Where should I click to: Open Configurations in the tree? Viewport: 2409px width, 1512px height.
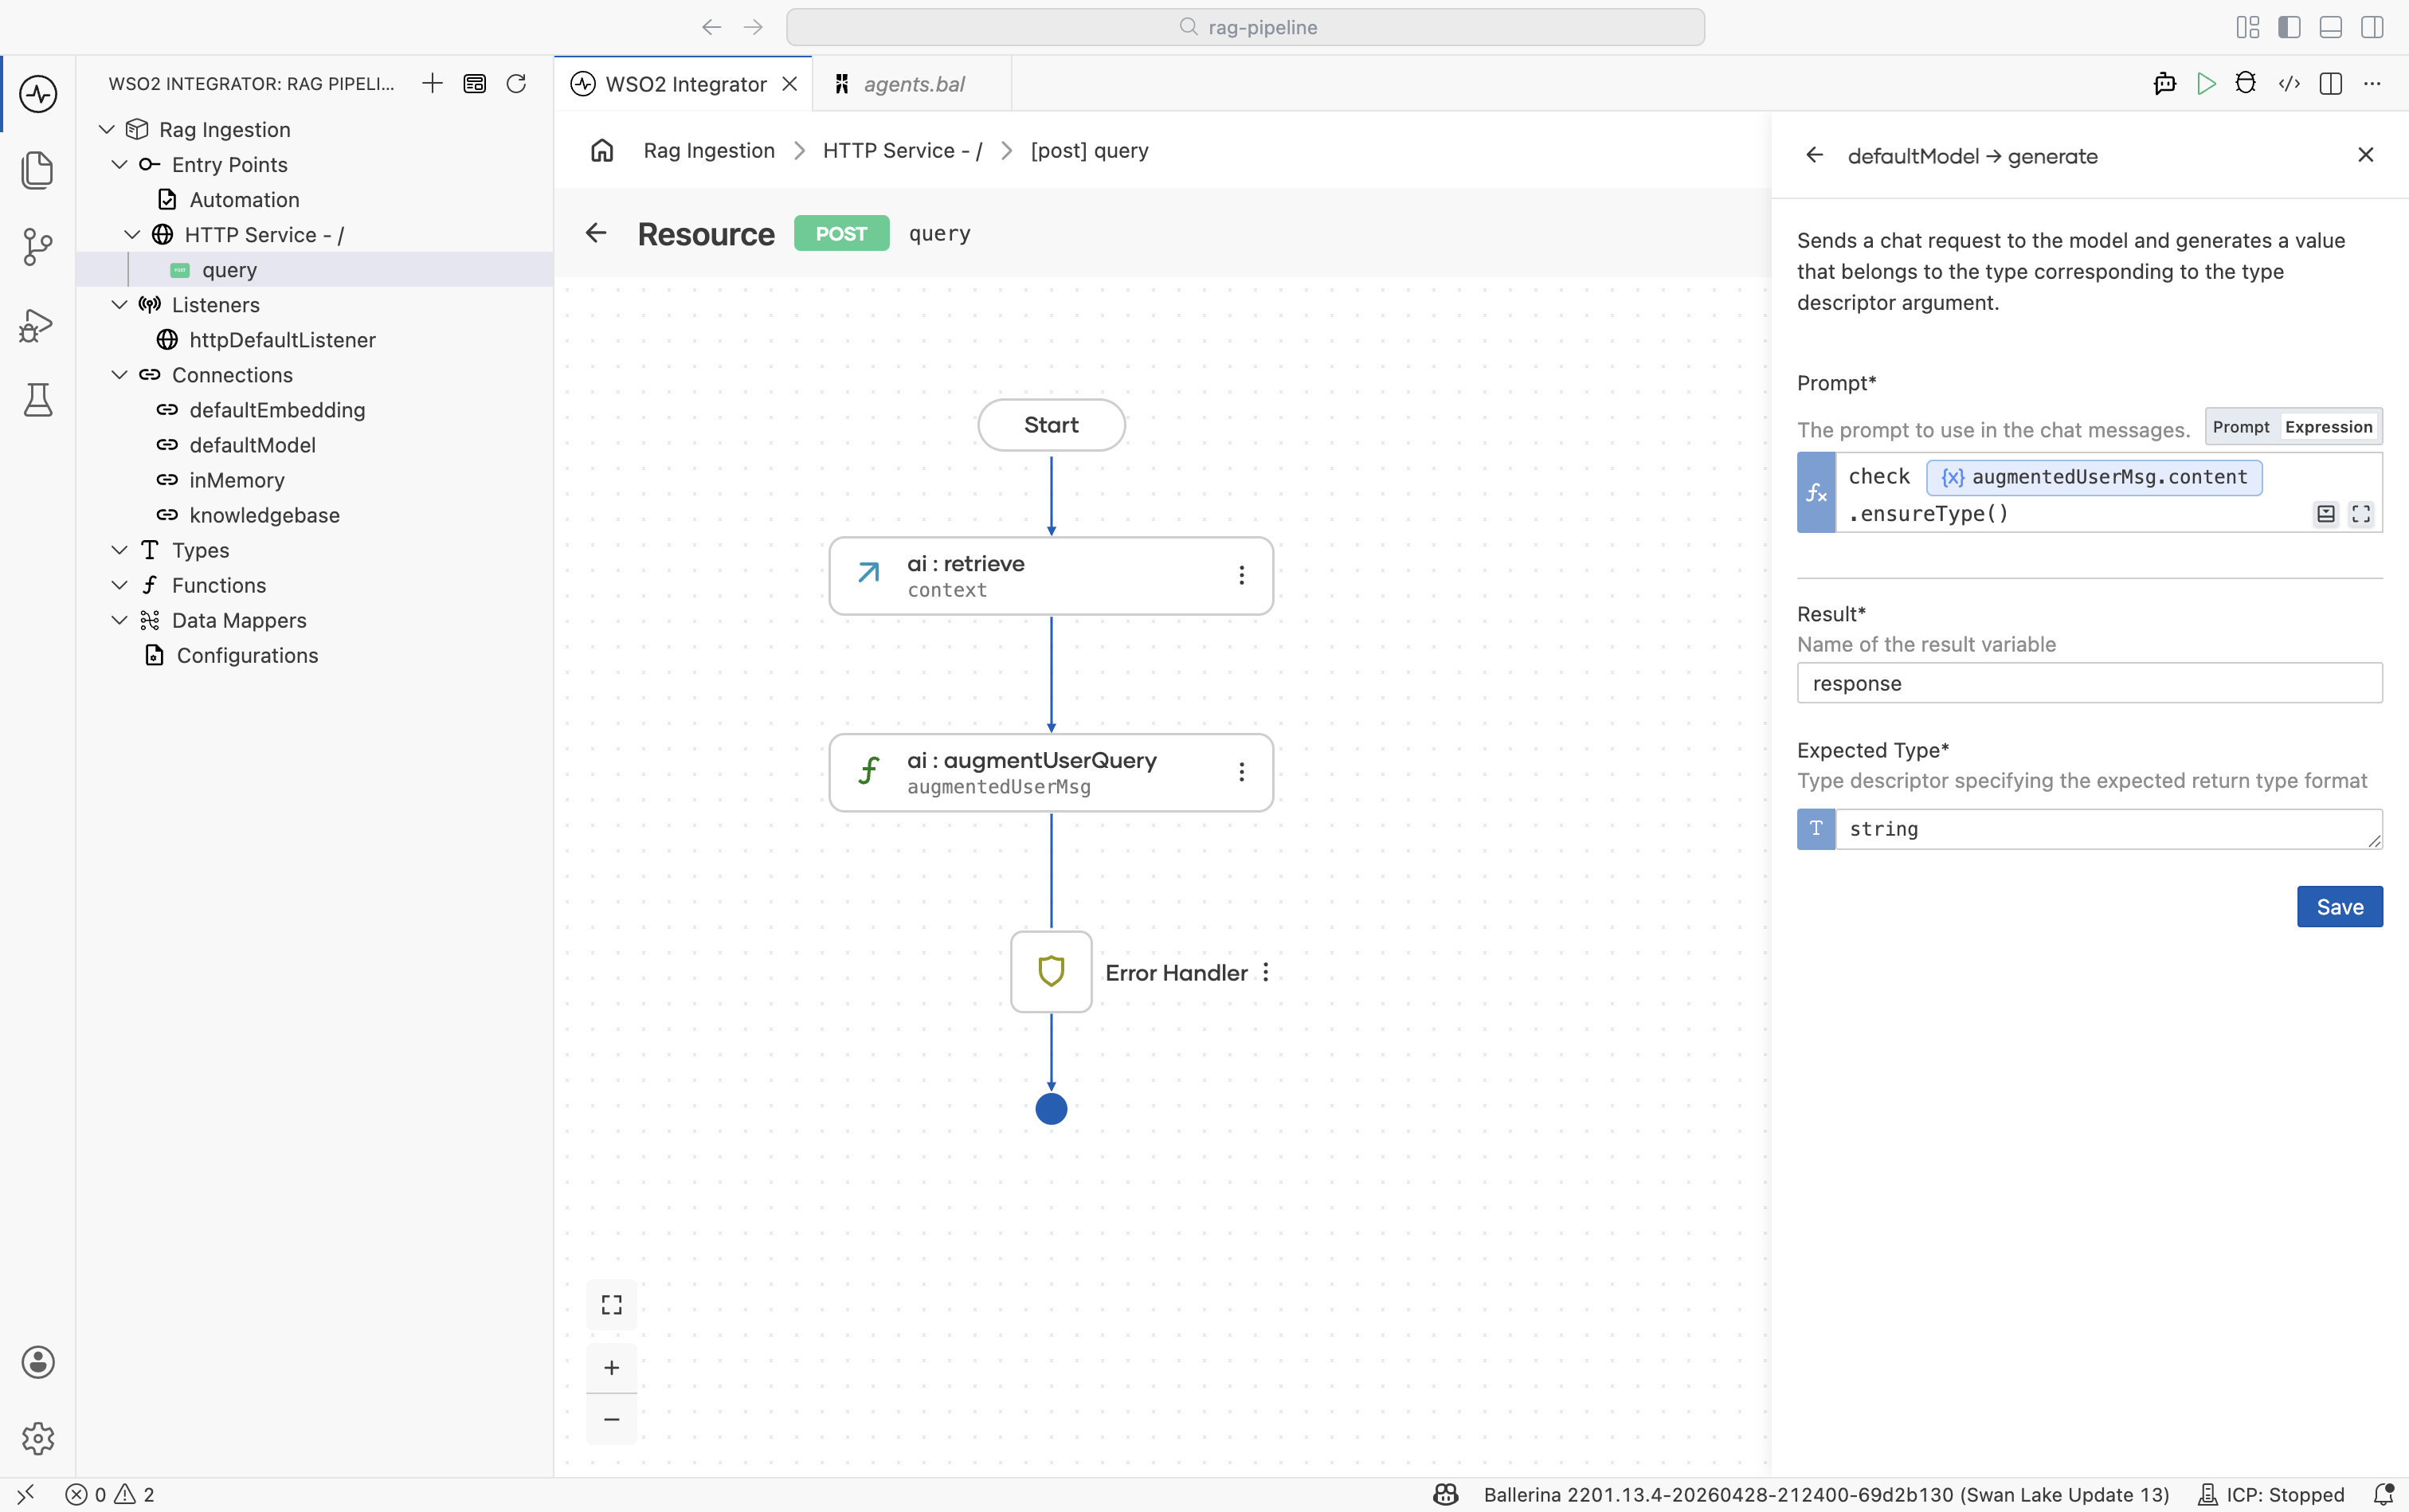[x=314, y=655]
